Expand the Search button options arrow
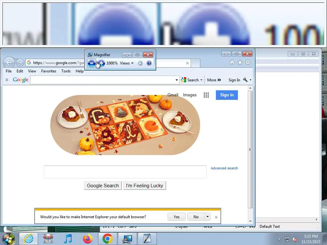 pos(201,80)
